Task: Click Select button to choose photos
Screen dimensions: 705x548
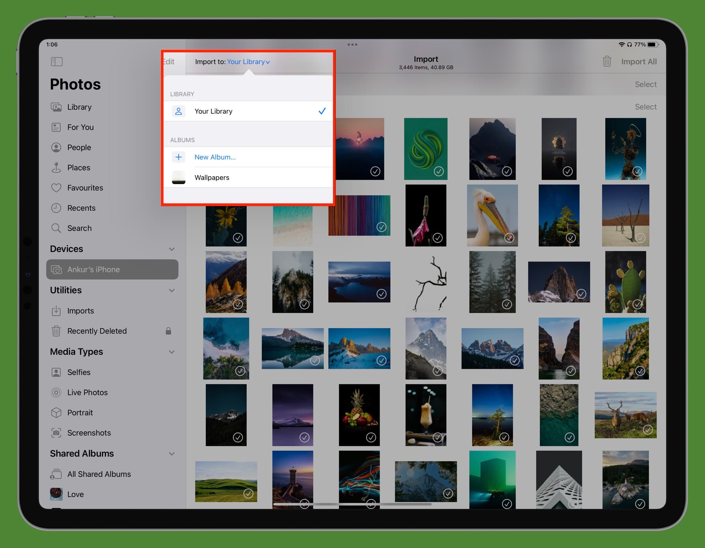Action: 645,84
